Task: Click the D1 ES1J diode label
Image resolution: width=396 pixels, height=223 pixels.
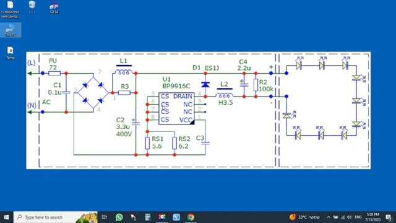Action: tap(205, 68)
